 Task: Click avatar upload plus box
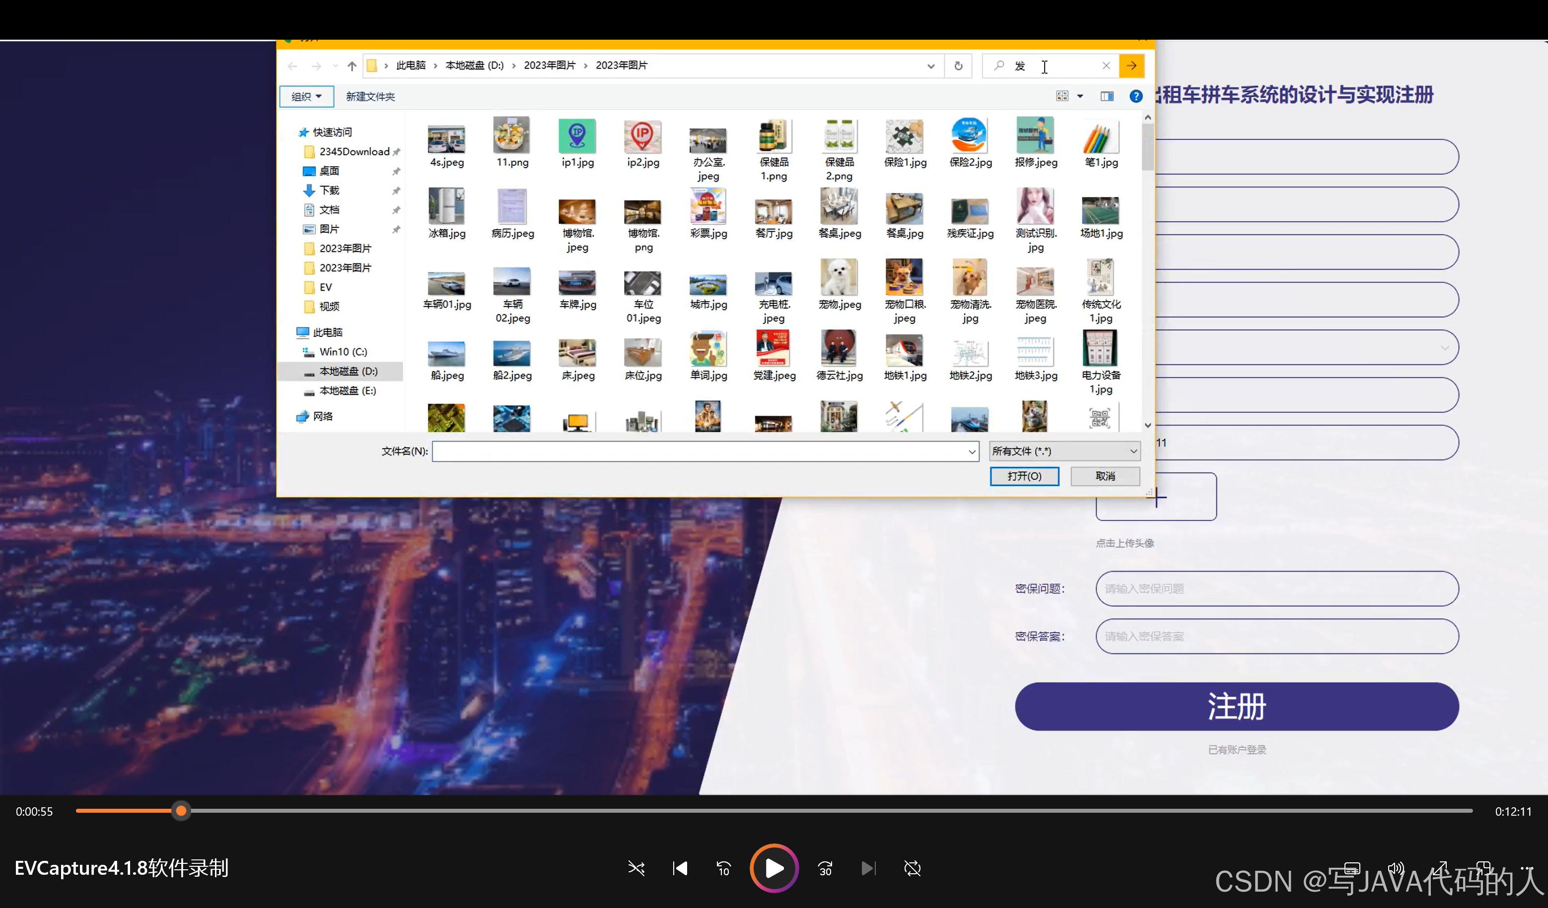point(1155,497)
